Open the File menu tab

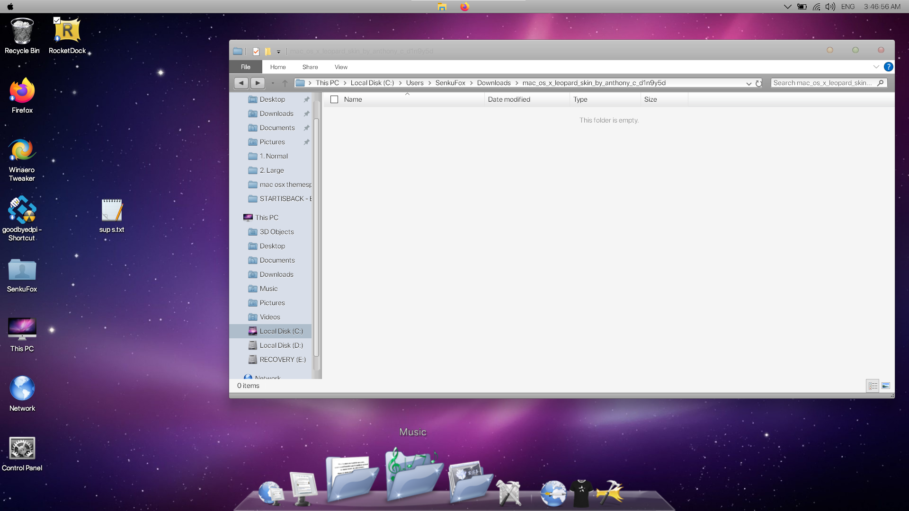245,67
